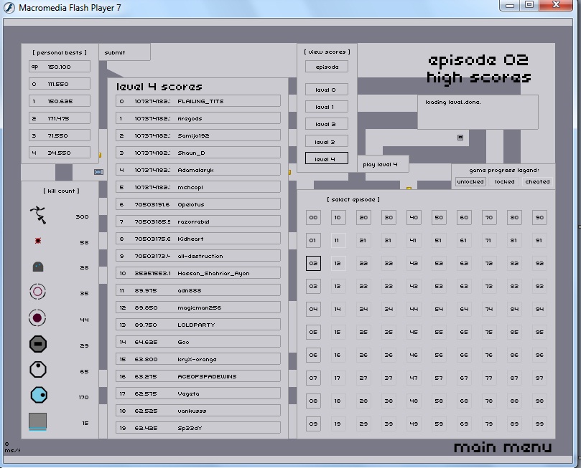The image size is (581, 468).
Task: Select the top score row FLAILING_TITS
Action: [198, 101]
